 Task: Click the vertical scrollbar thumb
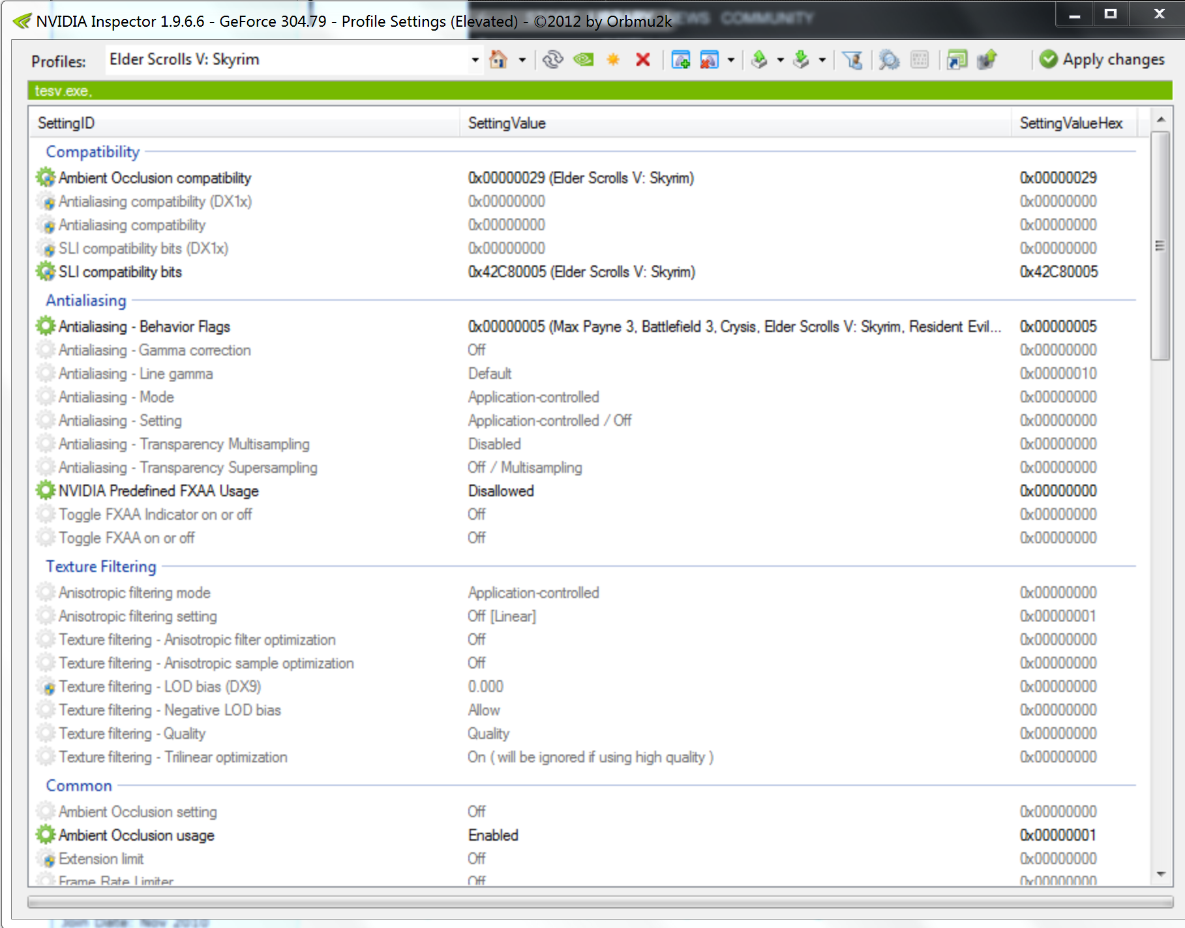(x=1160, y=245)
